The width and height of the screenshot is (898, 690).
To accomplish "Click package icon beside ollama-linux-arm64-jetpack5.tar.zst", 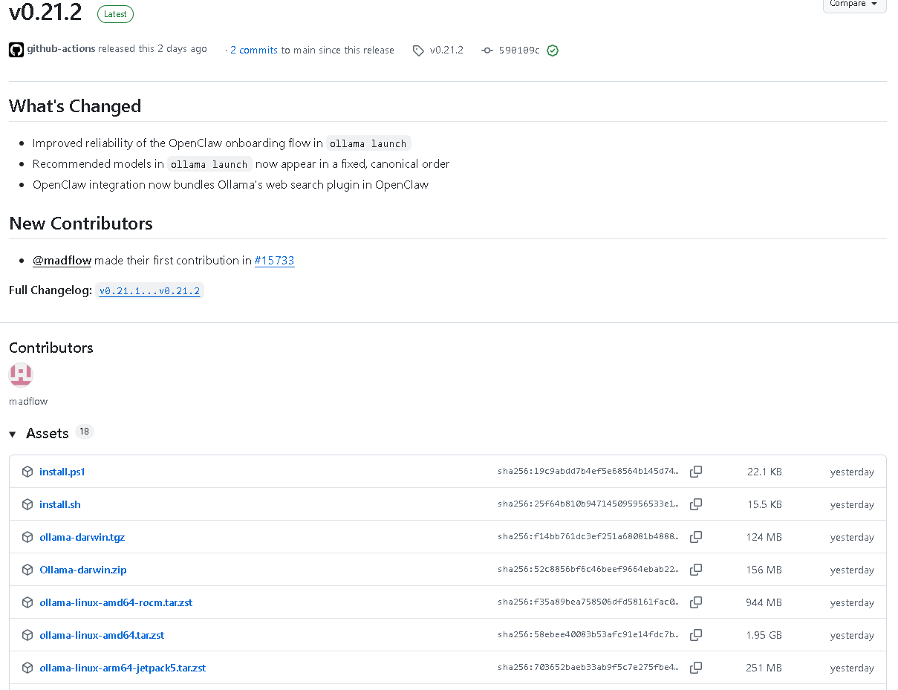I will coord(27,668).
